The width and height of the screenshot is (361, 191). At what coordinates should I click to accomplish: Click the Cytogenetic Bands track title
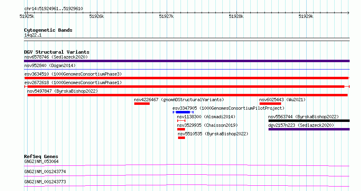coord(48,30)
